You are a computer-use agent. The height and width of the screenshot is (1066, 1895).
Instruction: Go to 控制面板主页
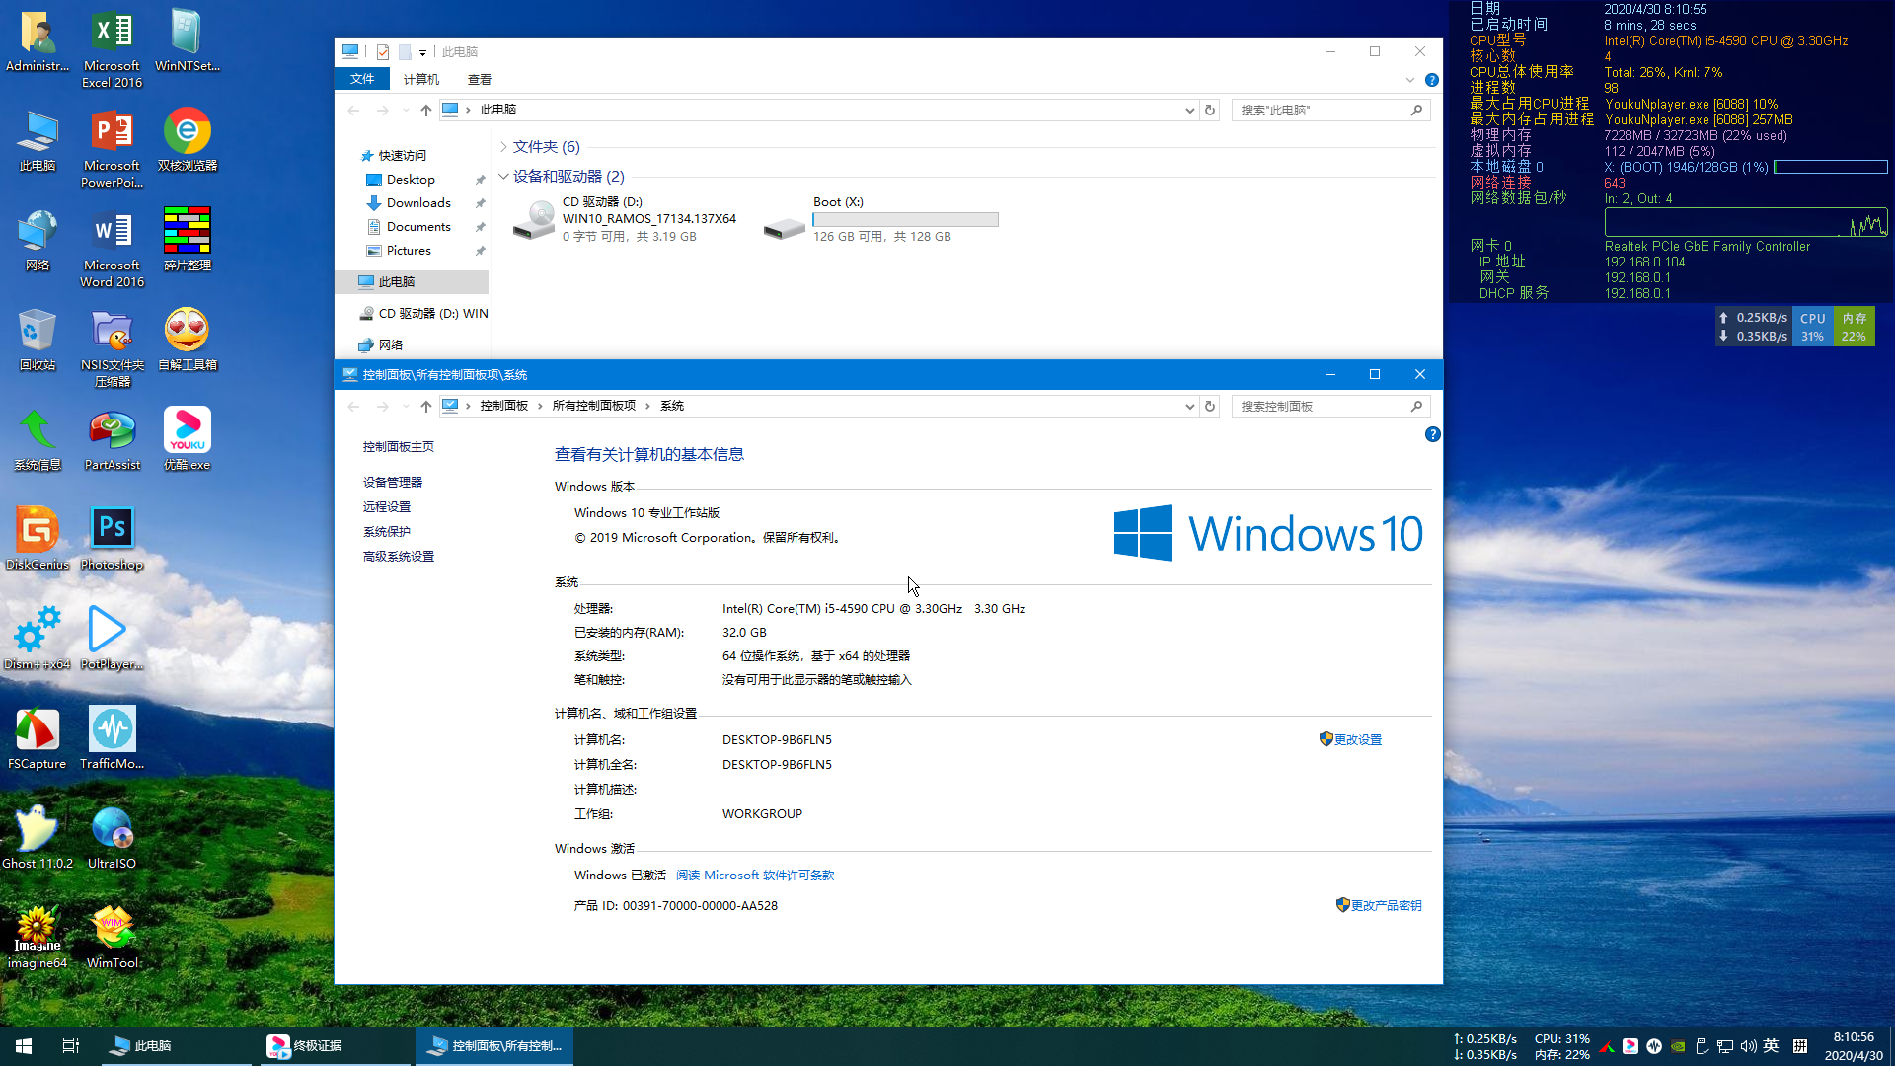[x=398, y=446]
